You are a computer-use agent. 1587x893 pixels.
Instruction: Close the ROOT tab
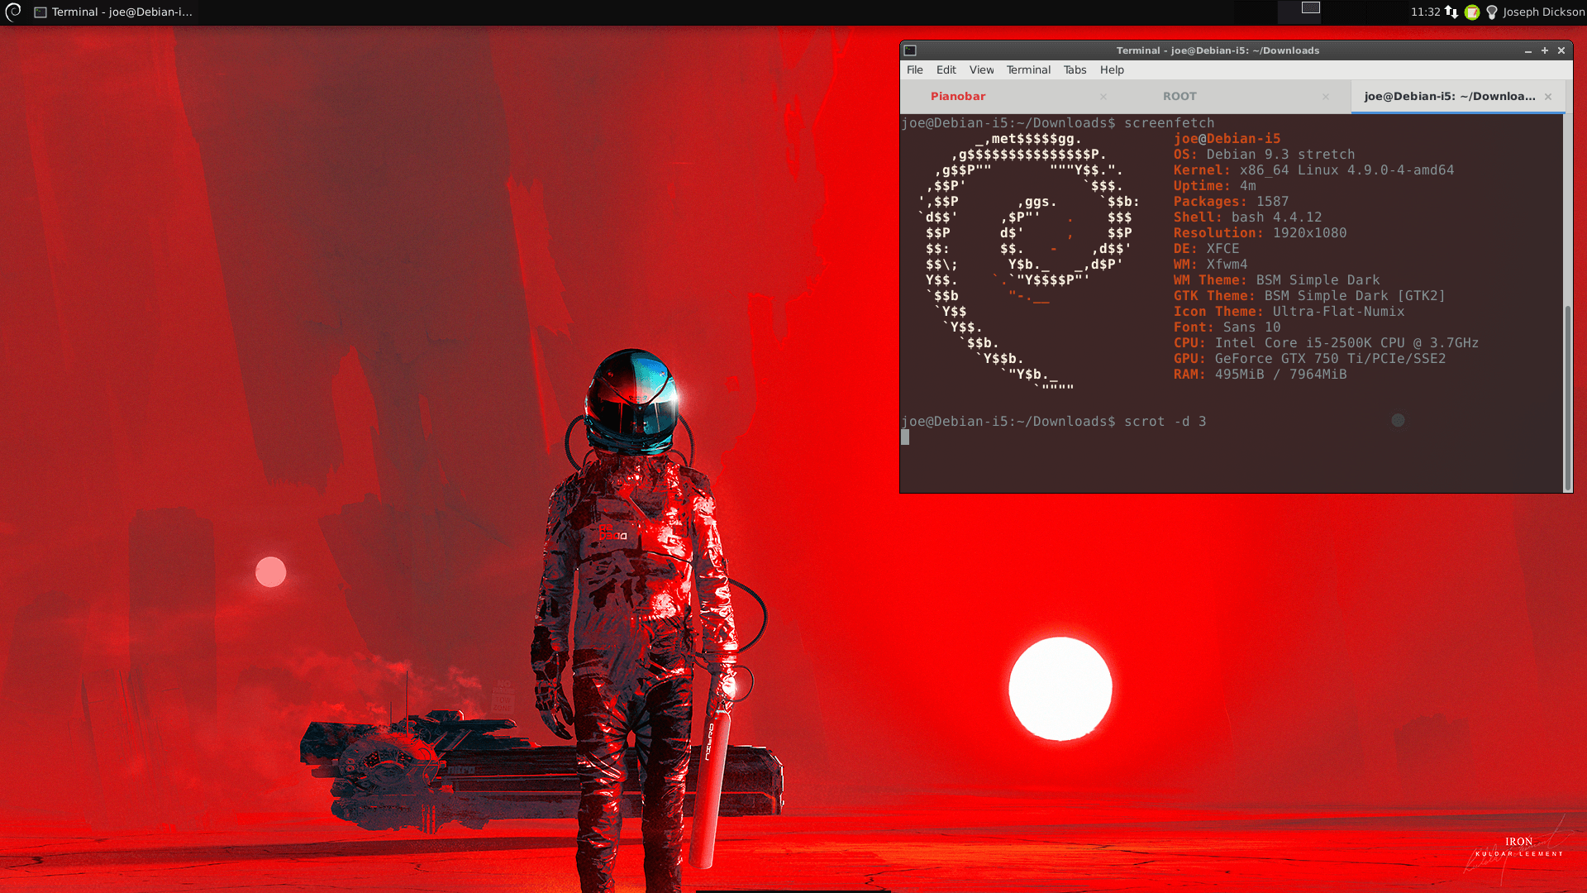tap(1325, 97)
